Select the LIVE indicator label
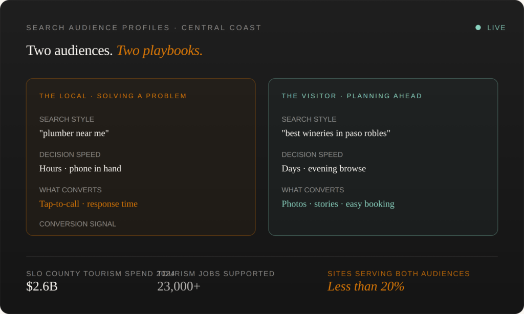524x314 pixels. [496, 28]
